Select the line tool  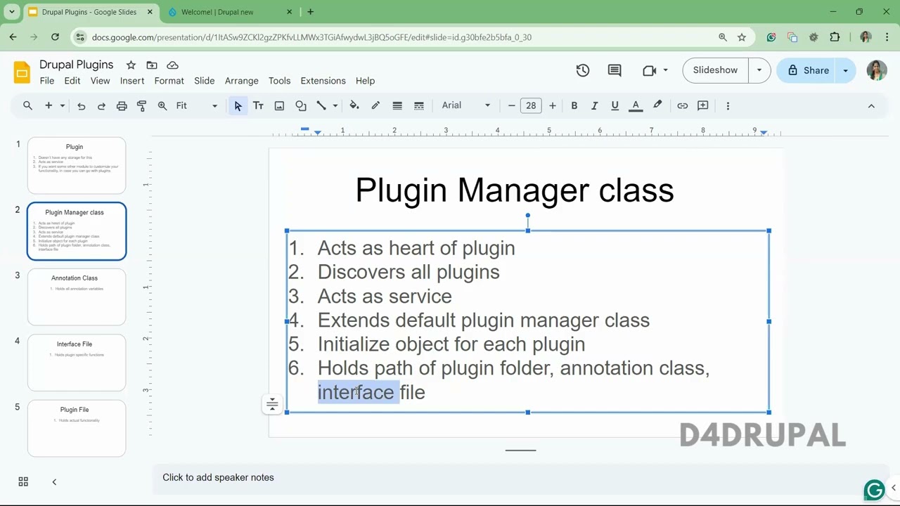(321, 105)
